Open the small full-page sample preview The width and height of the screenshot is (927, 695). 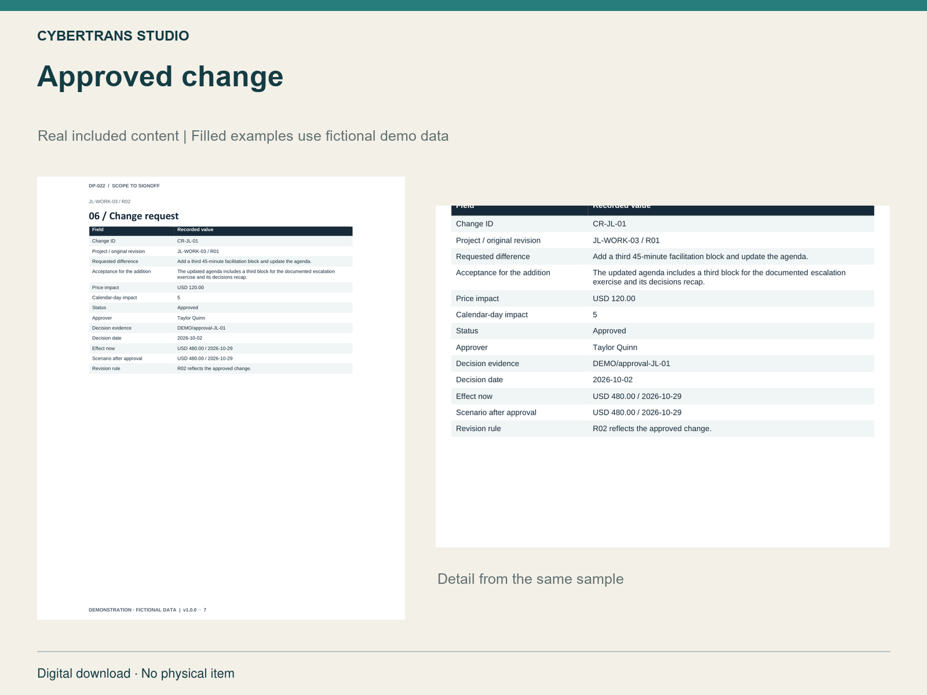click(221, 398)
